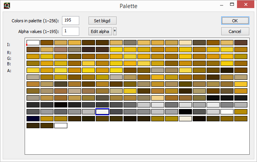The image size is (257, 162).
Task: Select the first white swatch with red marker
Action: pyautogui.click(x=33, y=43)
